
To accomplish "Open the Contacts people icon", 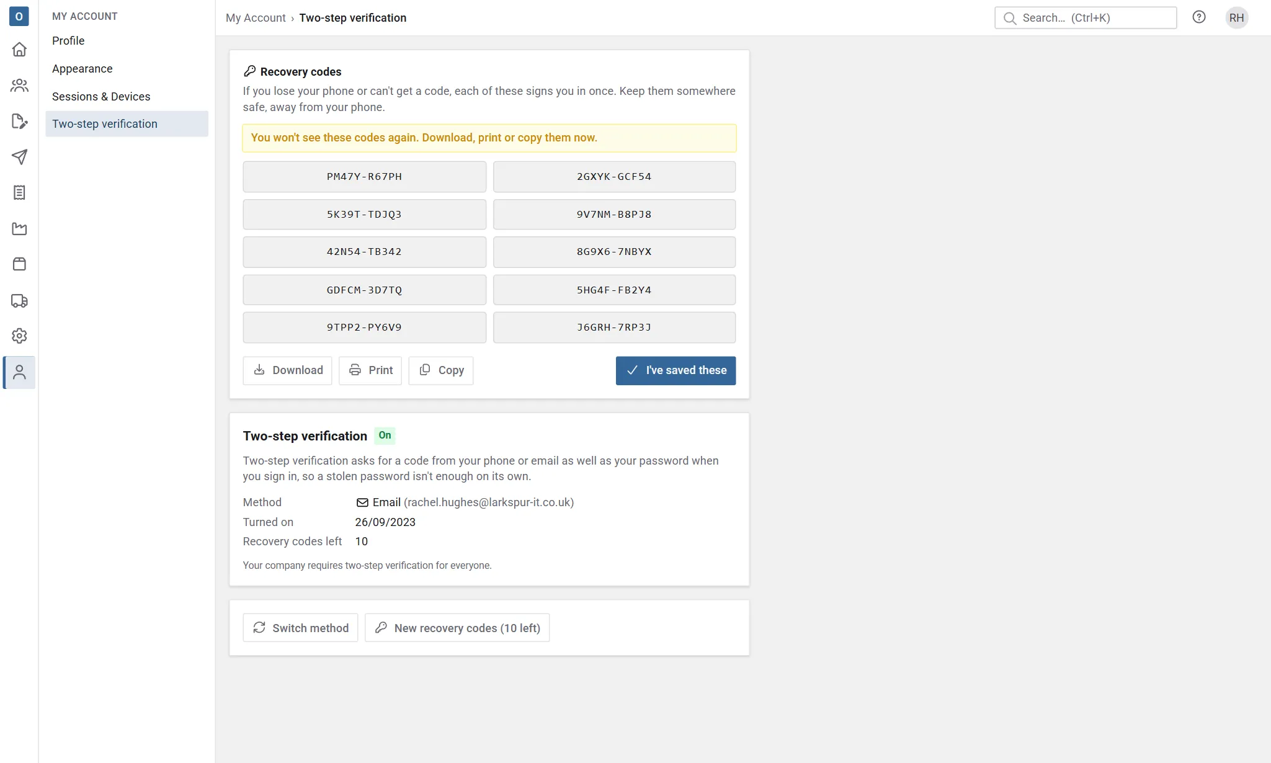I will point(19,86).
